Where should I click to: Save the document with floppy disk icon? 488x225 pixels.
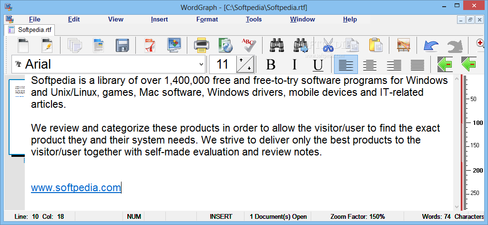tap(122, 45)
